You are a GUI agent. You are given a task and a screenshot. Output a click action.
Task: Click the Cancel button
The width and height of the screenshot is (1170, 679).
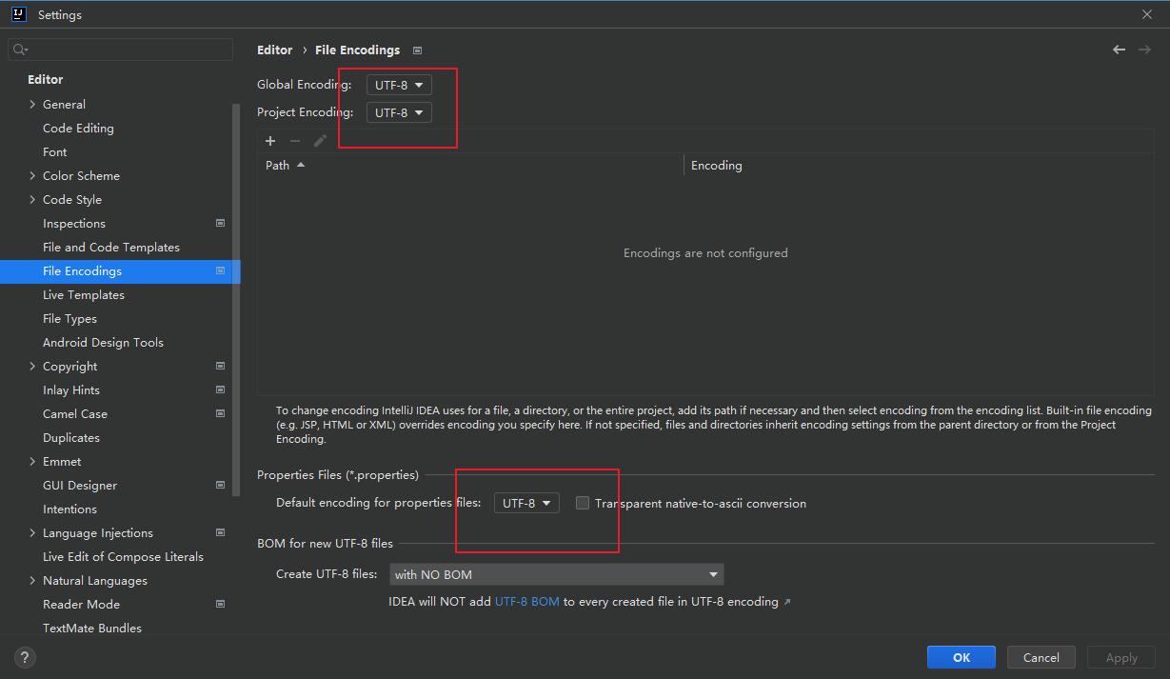click(1041, 657)
